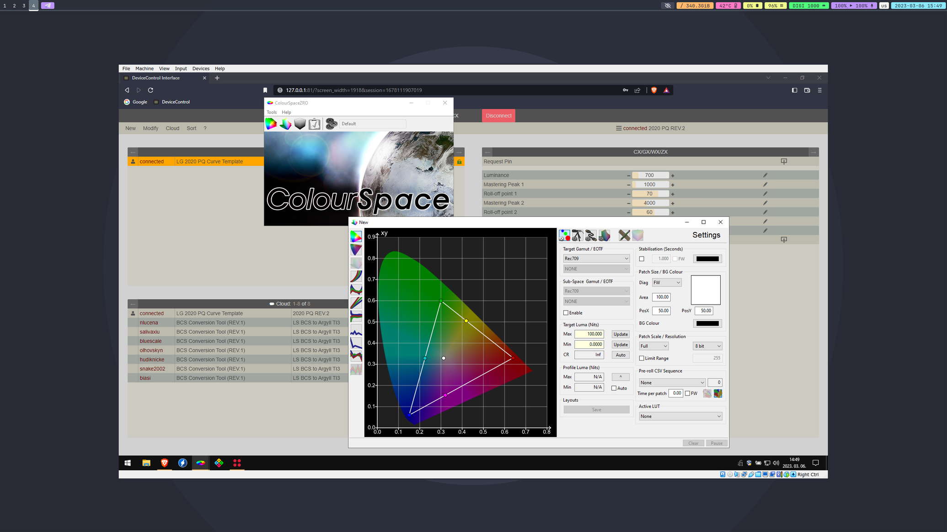This screenshot has width=947, height=532.
Task: Open the grey LUT cube icon
Action: point(300,124)
